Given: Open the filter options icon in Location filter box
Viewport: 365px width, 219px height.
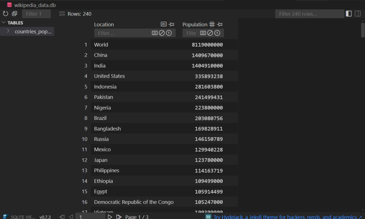Looking at the screenshot, I should pyautogui.click(x=155, y=33).
